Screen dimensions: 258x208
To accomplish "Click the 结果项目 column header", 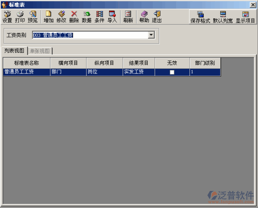I will tap(139, 63).
